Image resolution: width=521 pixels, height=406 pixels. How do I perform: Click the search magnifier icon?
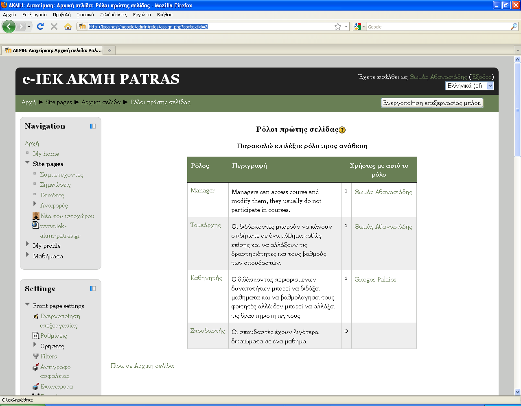[514, 26]
